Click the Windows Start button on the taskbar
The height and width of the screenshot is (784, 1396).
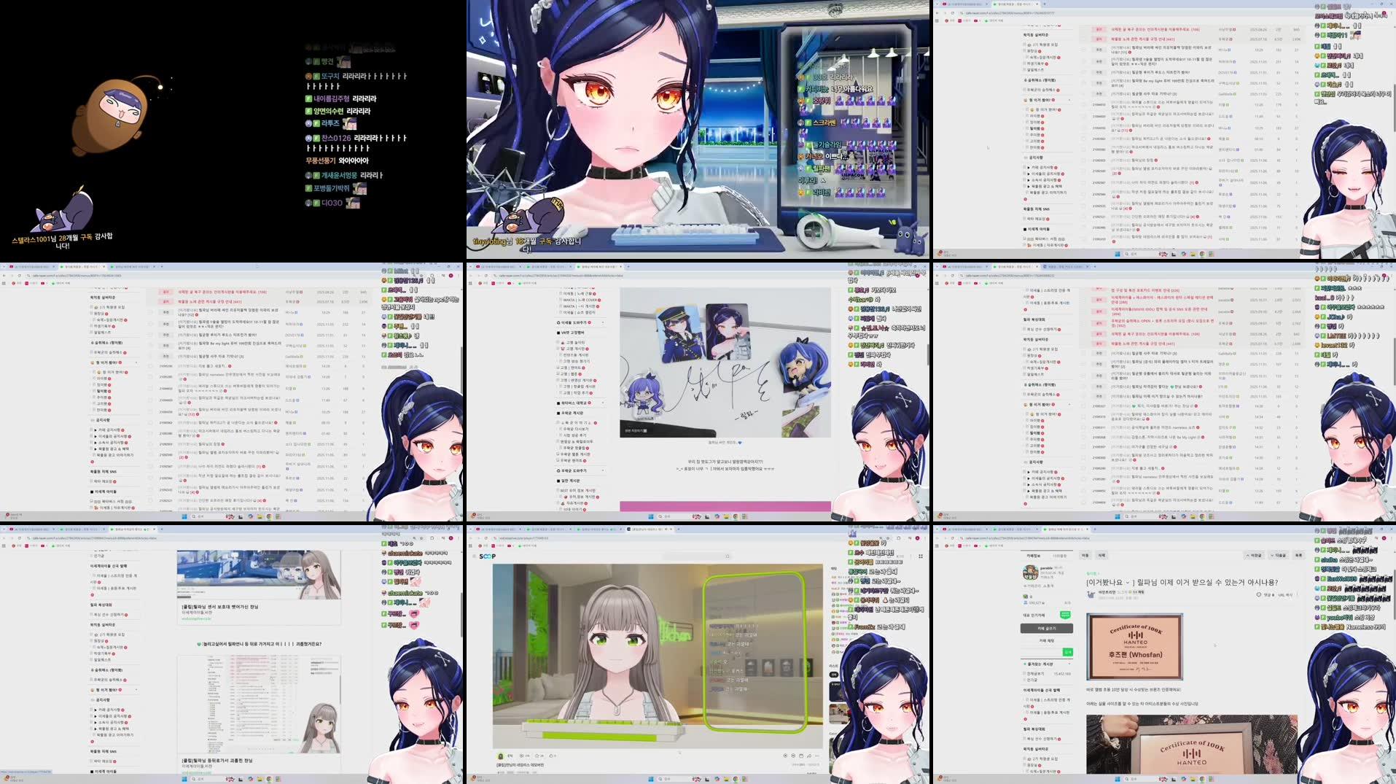click(651, 779)
